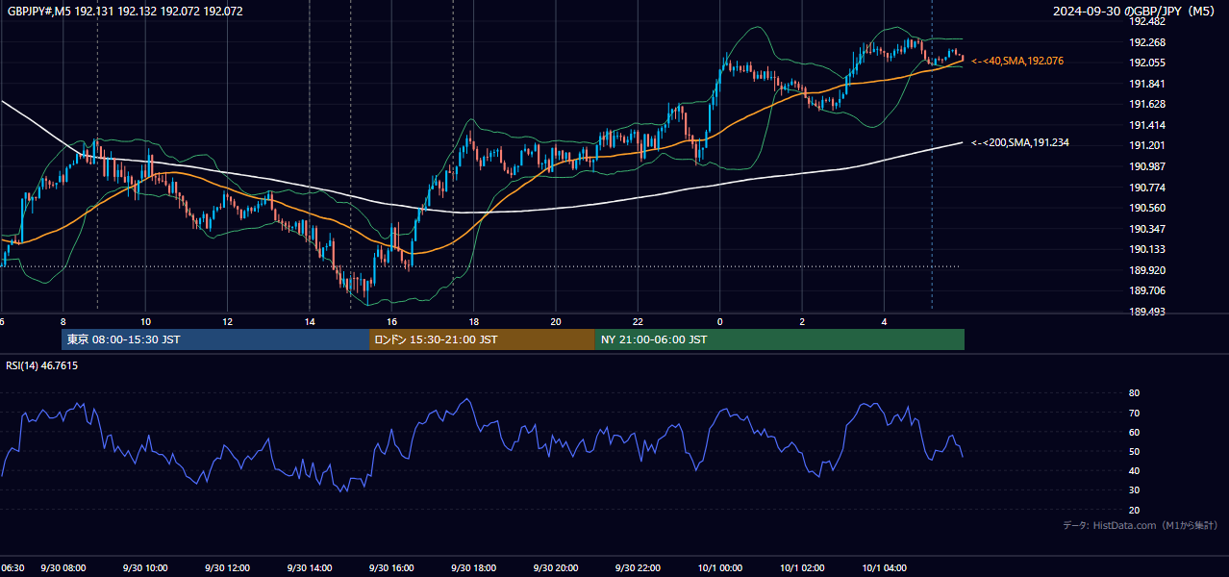The width and height of the screenshot is (1229, 577).
Task: Click the 東京 08:00-15:30 JST session bar
Action: 215,339
